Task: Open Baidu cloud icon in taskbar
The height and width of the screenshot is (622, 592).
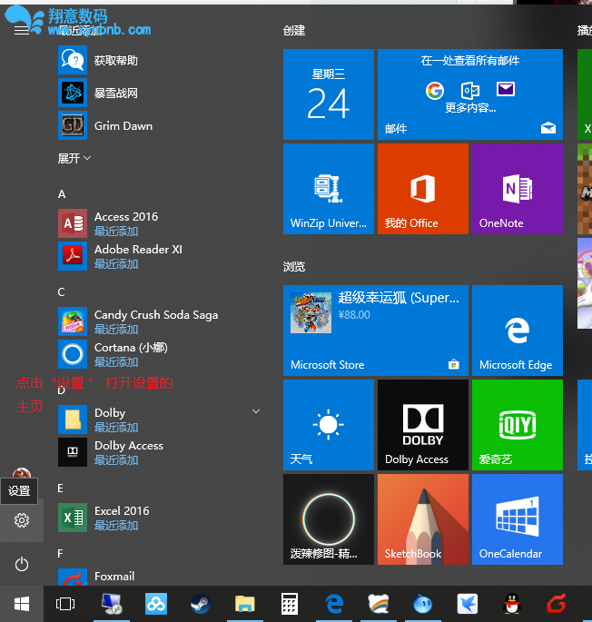Action: (x=156, y=604)
